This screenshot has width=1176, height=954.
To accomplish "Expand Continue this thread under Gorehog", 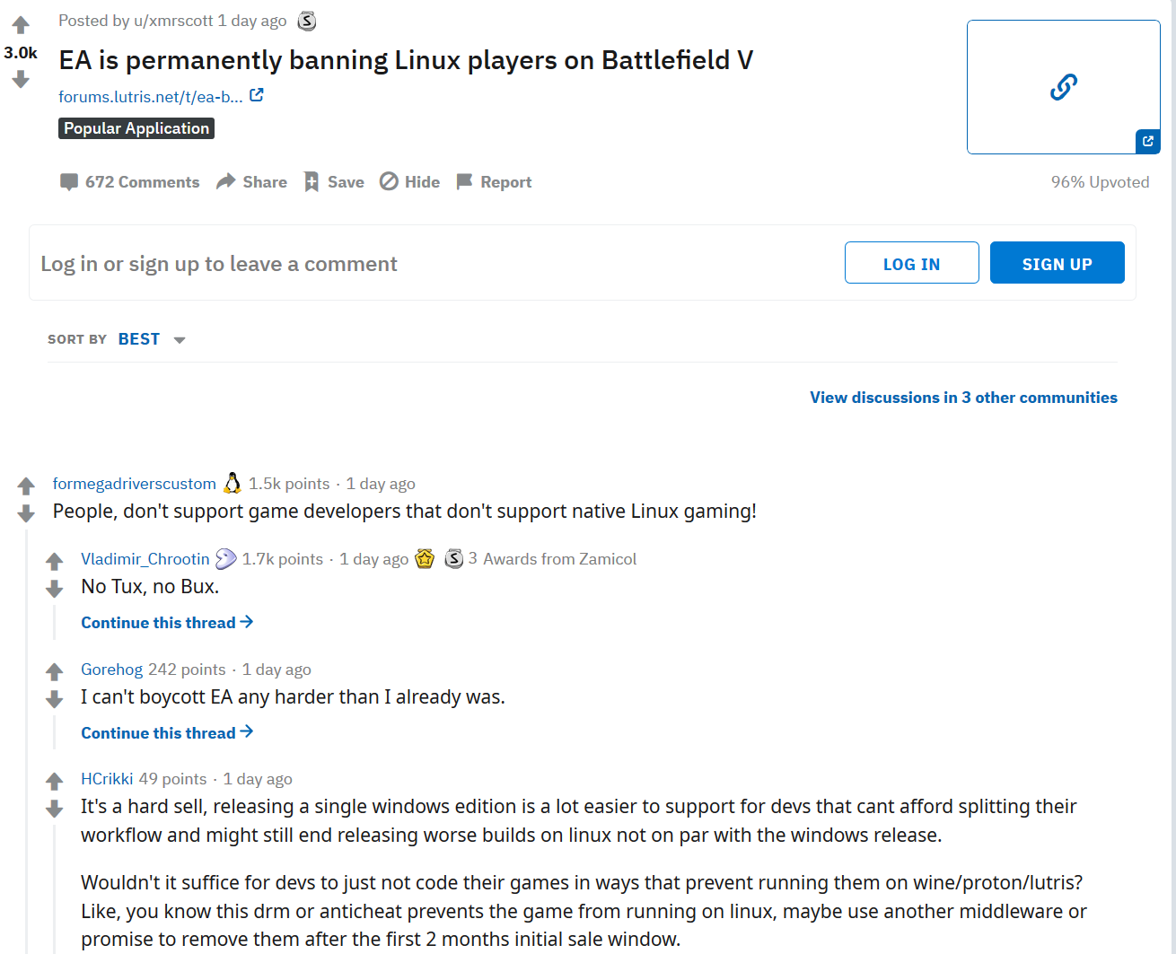I will 167,733.
